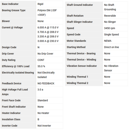Click the 3.000 A @ 230.0 V entry
This screenshot has height=130, width=129.
pos(48,41)
